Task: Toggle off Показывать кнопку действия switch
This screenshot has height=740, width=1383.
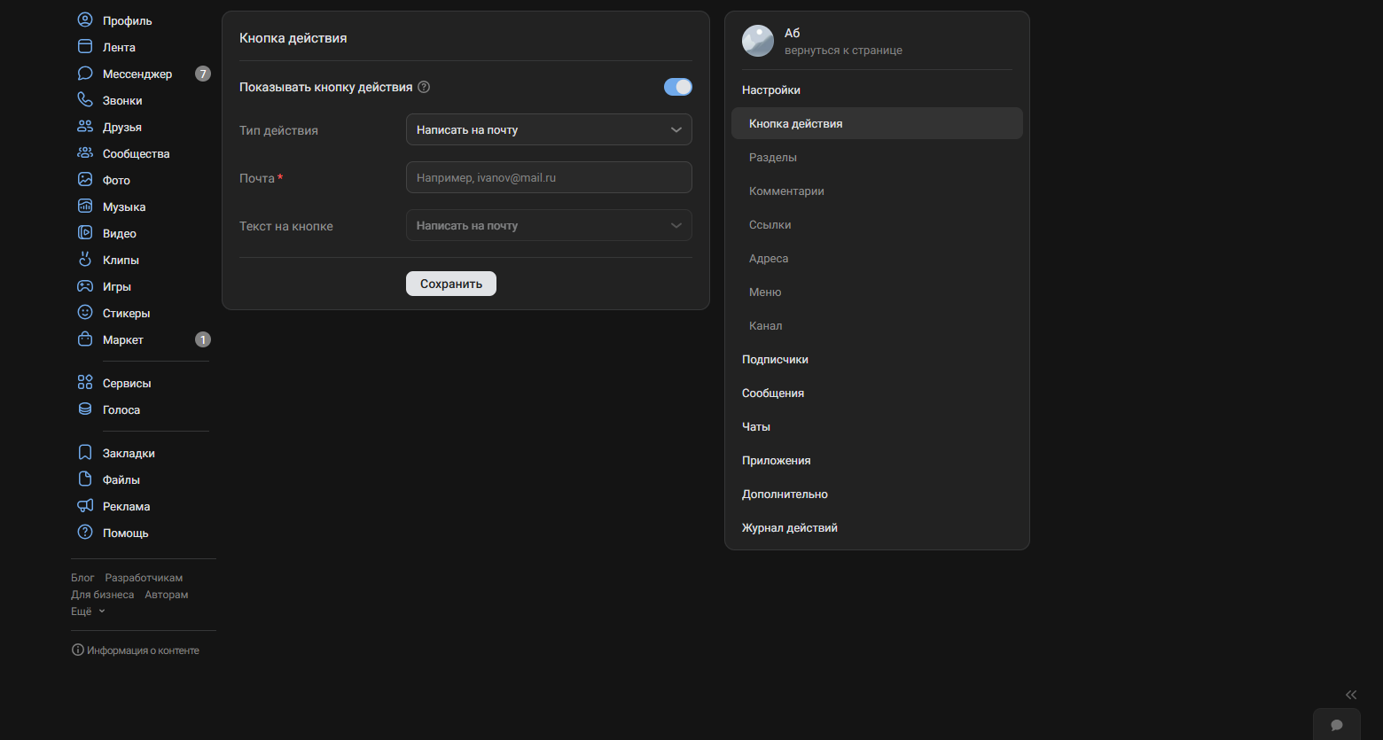Action: click(x=678, y=87)
